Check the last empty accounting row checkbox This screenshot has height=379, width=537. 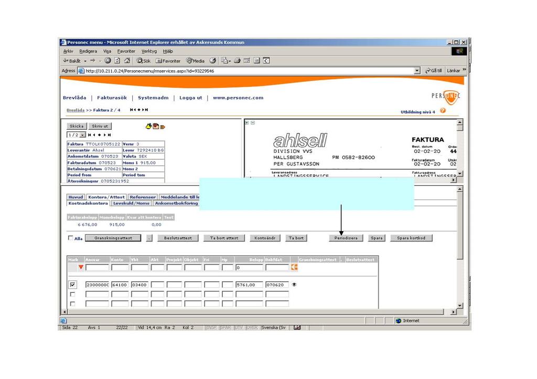tap(72, 304)
